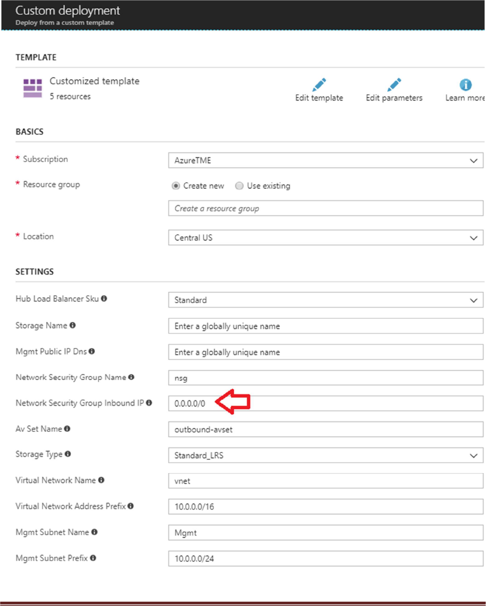Click info icon next to Storage Name
The height and width of the screenshot is (606, 486).
(x=73, y=325)
